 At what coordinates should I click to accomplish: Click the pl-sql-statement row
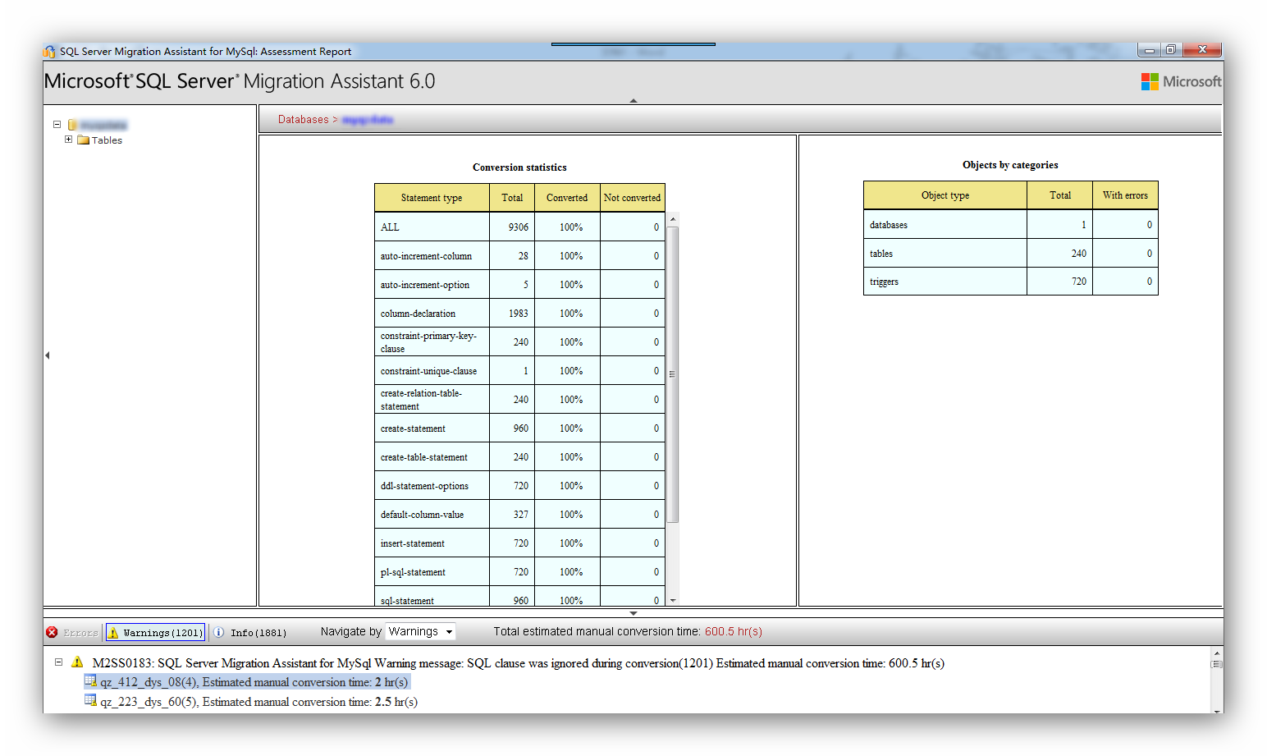pos(519,572)
